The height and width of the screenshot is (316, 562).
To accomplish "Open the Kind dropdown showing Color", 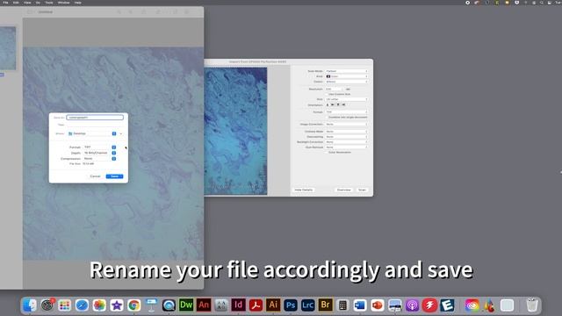I will pos(347,76).
